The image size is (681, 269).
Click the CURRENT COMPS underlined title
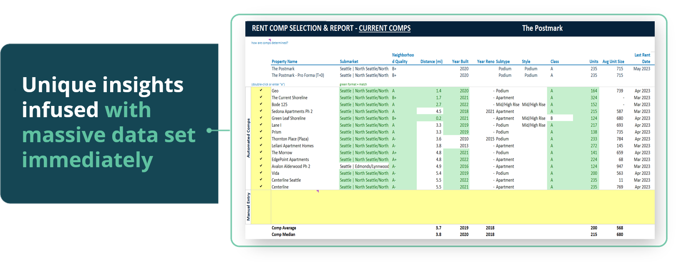tap(384, 28)
